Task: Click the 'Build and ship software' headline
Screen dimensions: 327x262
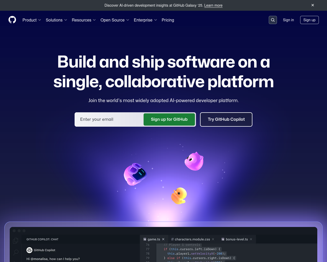Action: pos(163,72)
